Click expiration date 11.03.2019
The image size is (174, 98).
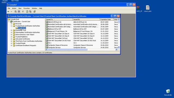pos(104,43)
